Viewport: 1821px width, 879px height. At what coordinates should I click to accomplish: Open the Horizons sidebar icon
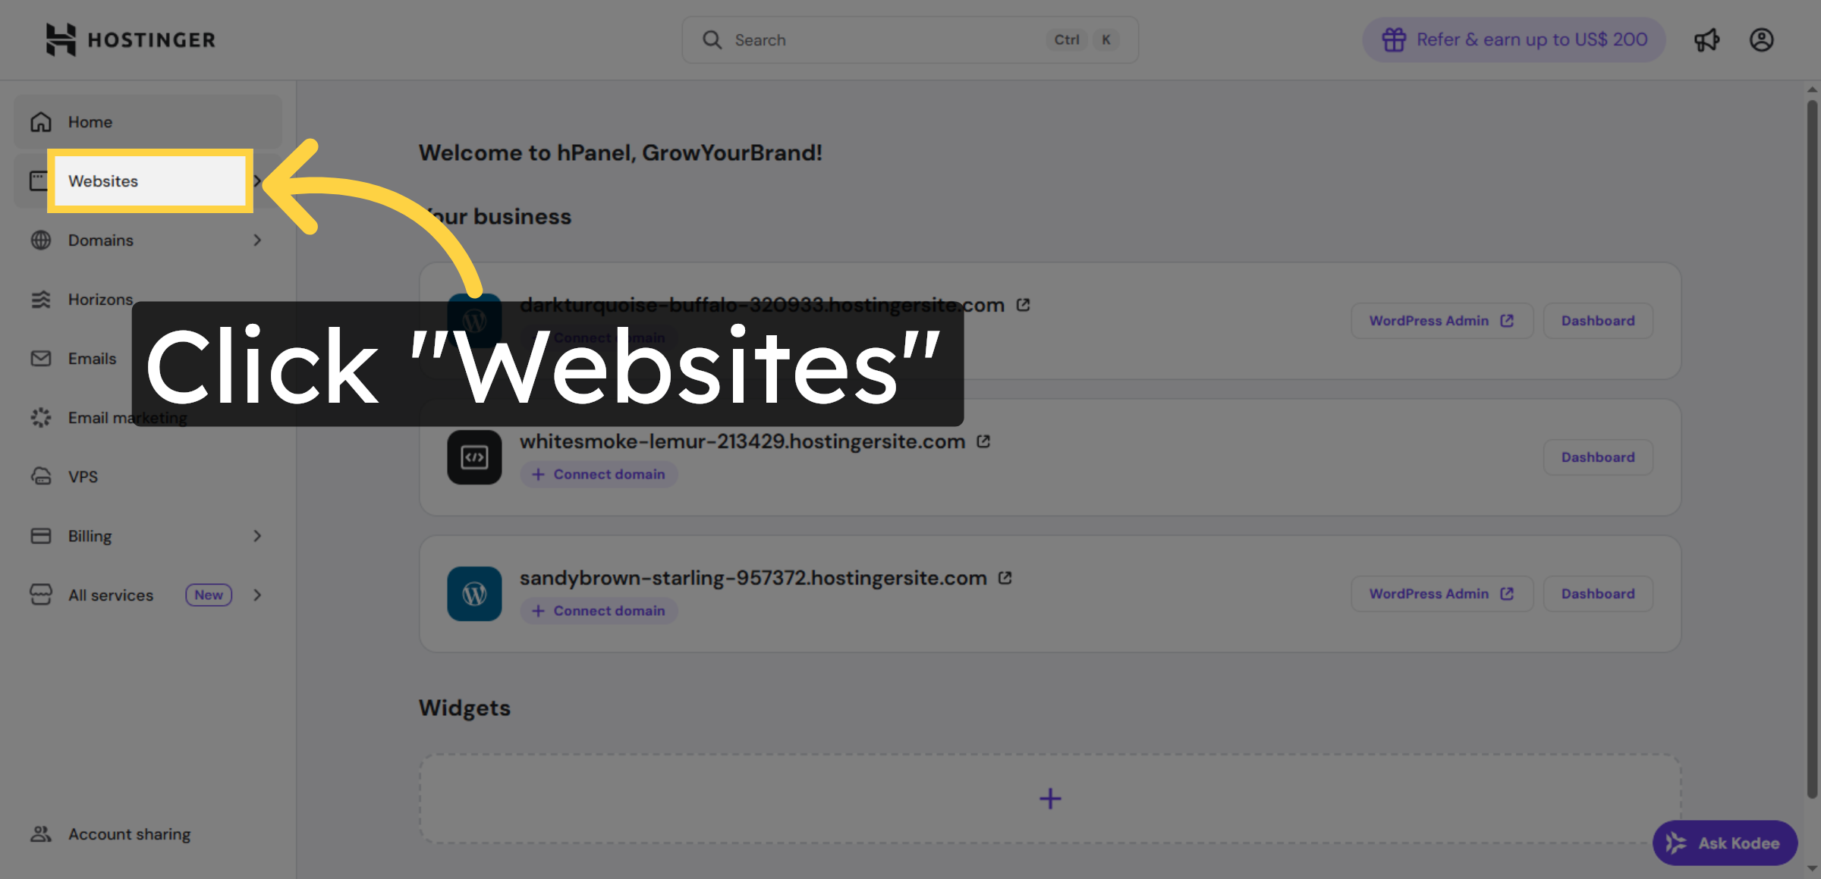(x=40, y=299)
